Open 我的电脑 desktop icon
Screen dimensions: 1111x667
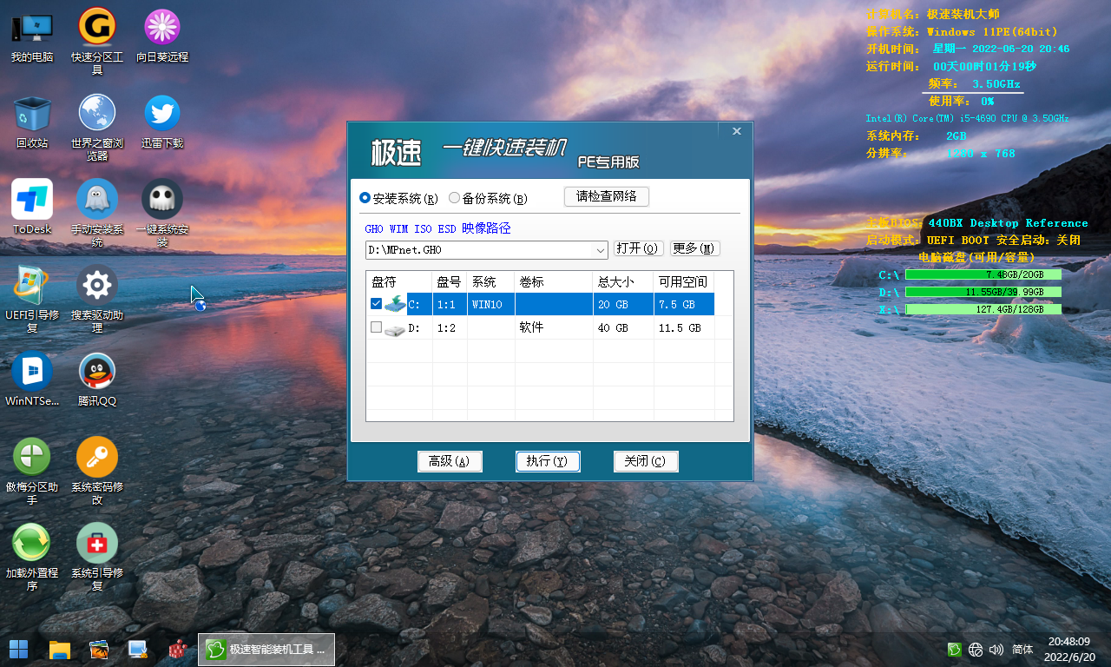tap(32, 36)
